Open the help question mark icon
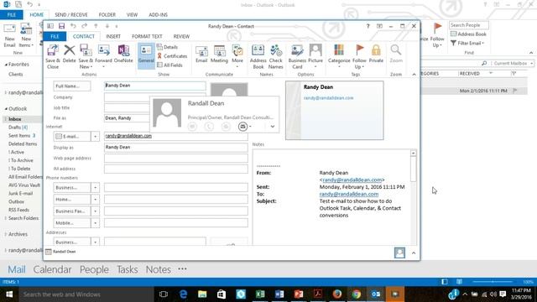537x302 pixels. point(368,26)
